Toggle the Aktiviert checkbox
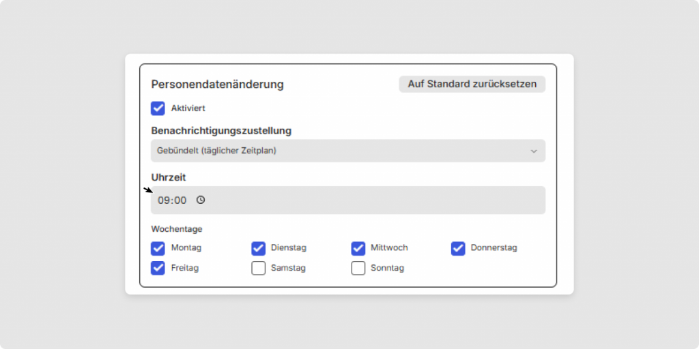 tap(158, 108)
